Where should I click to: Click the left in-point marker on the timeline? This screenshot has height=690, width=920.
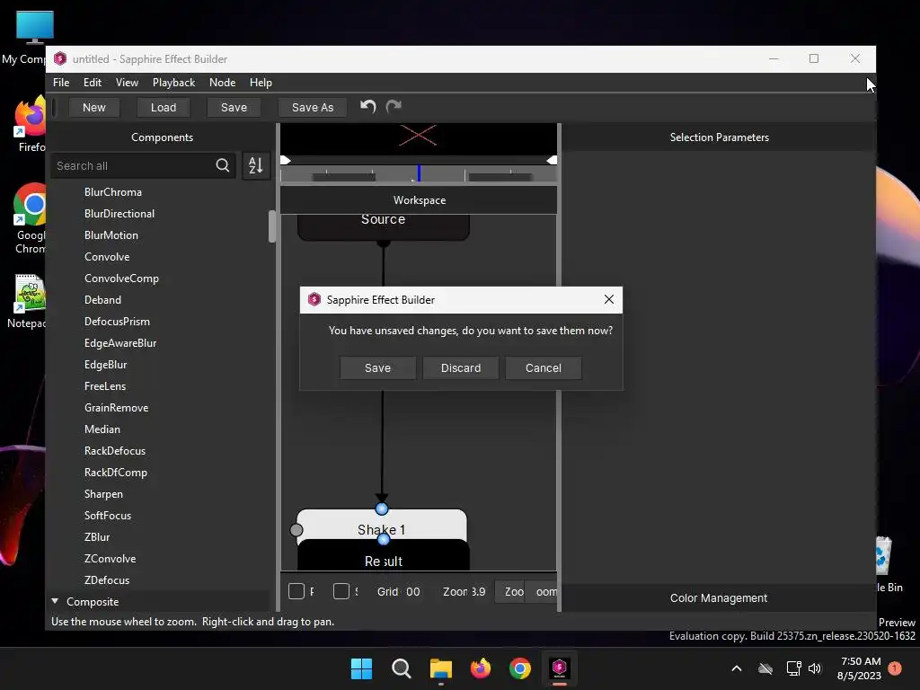tap(286, 160)
